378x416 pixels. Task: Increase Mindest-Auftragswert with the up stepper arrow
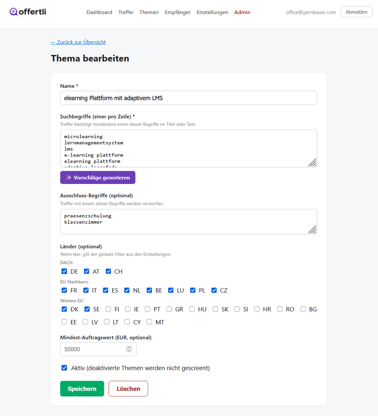(x=129, y=347)
